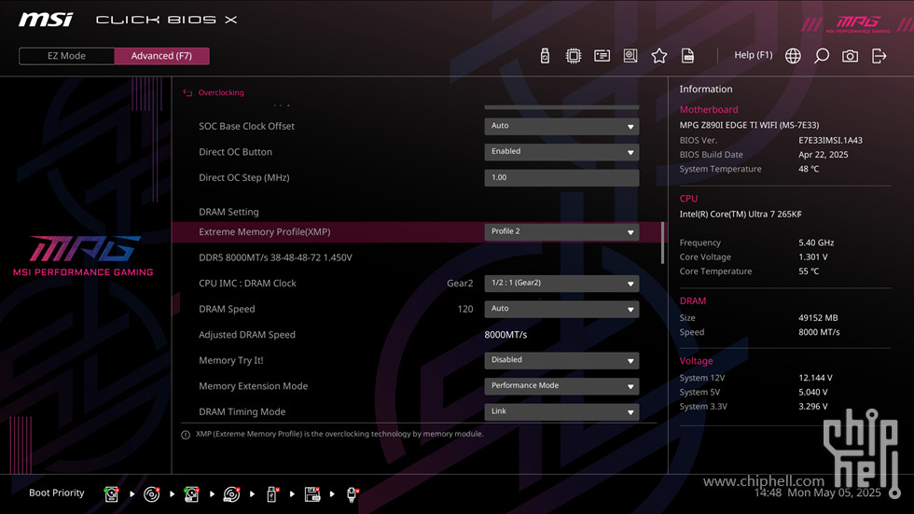Open the USB flash tool icon
The image size is (914, 514).
coord(545,56)
